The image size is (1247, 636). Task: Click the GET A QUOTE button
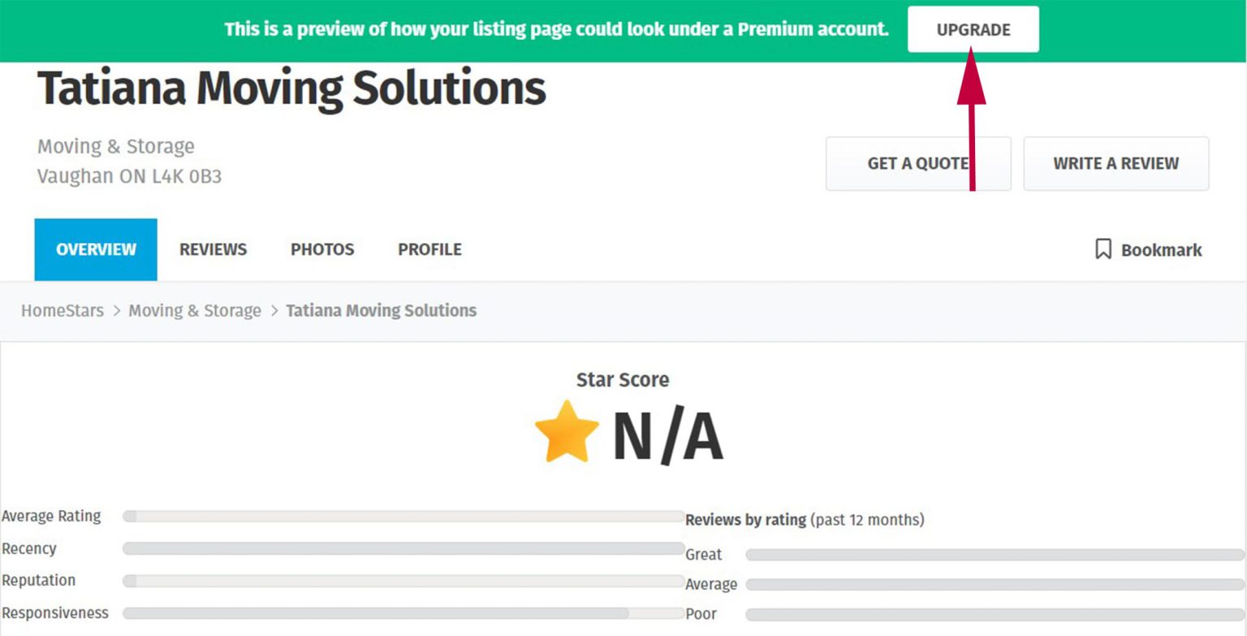tap(918, 163)
